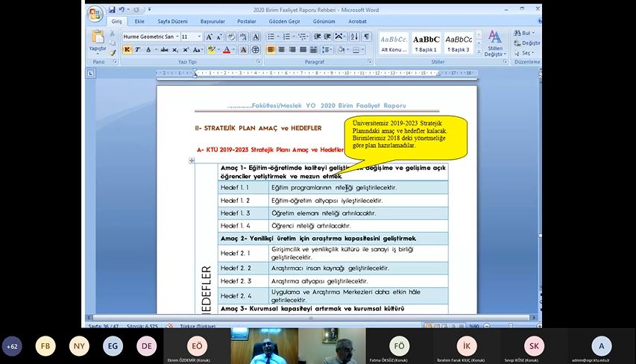Click the text highlight color button

tap(212, 50)
